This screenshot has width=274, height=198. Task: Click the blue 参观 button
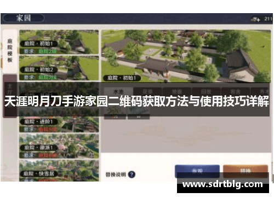pos(197,171)
